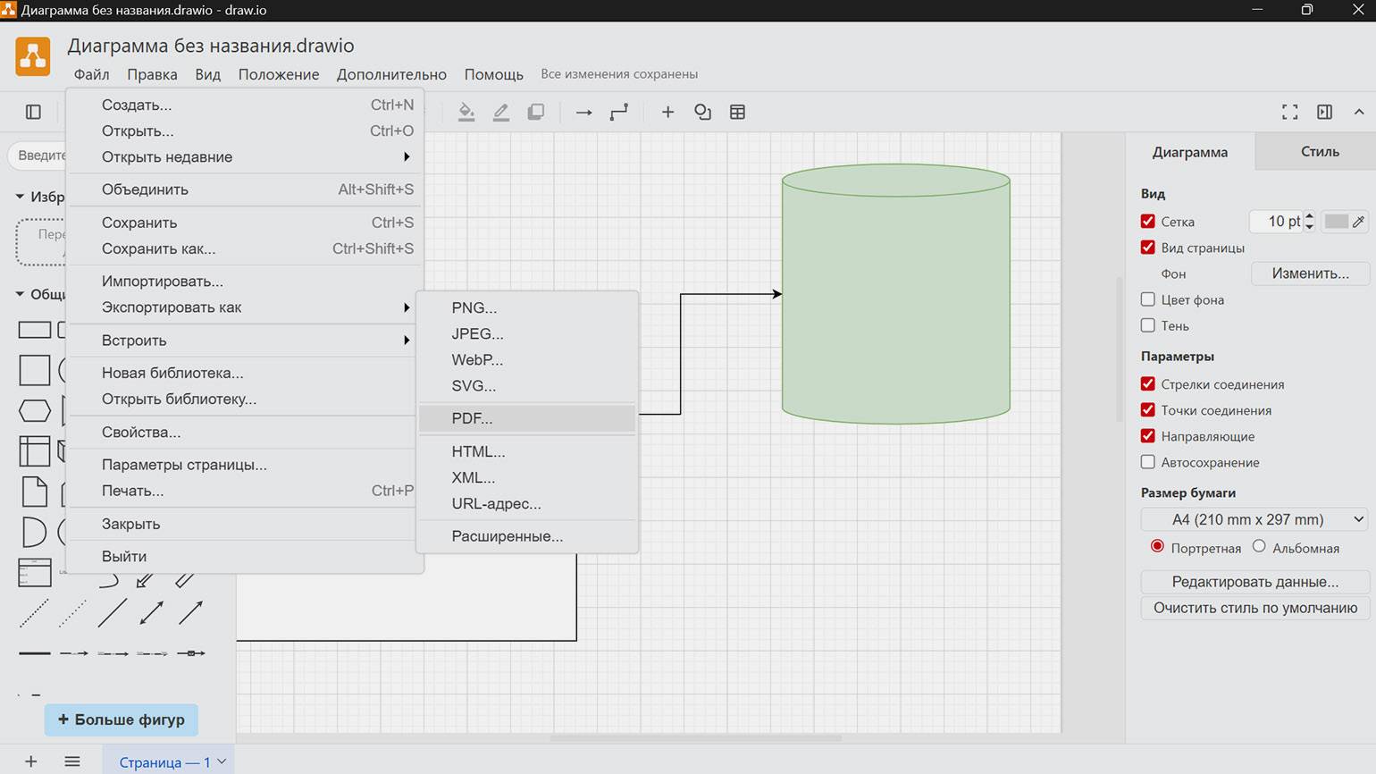Select the rectangle shape in the shapes palette
The width and height of the screenshot is (1376, 774).
click(x=35, y=330)
